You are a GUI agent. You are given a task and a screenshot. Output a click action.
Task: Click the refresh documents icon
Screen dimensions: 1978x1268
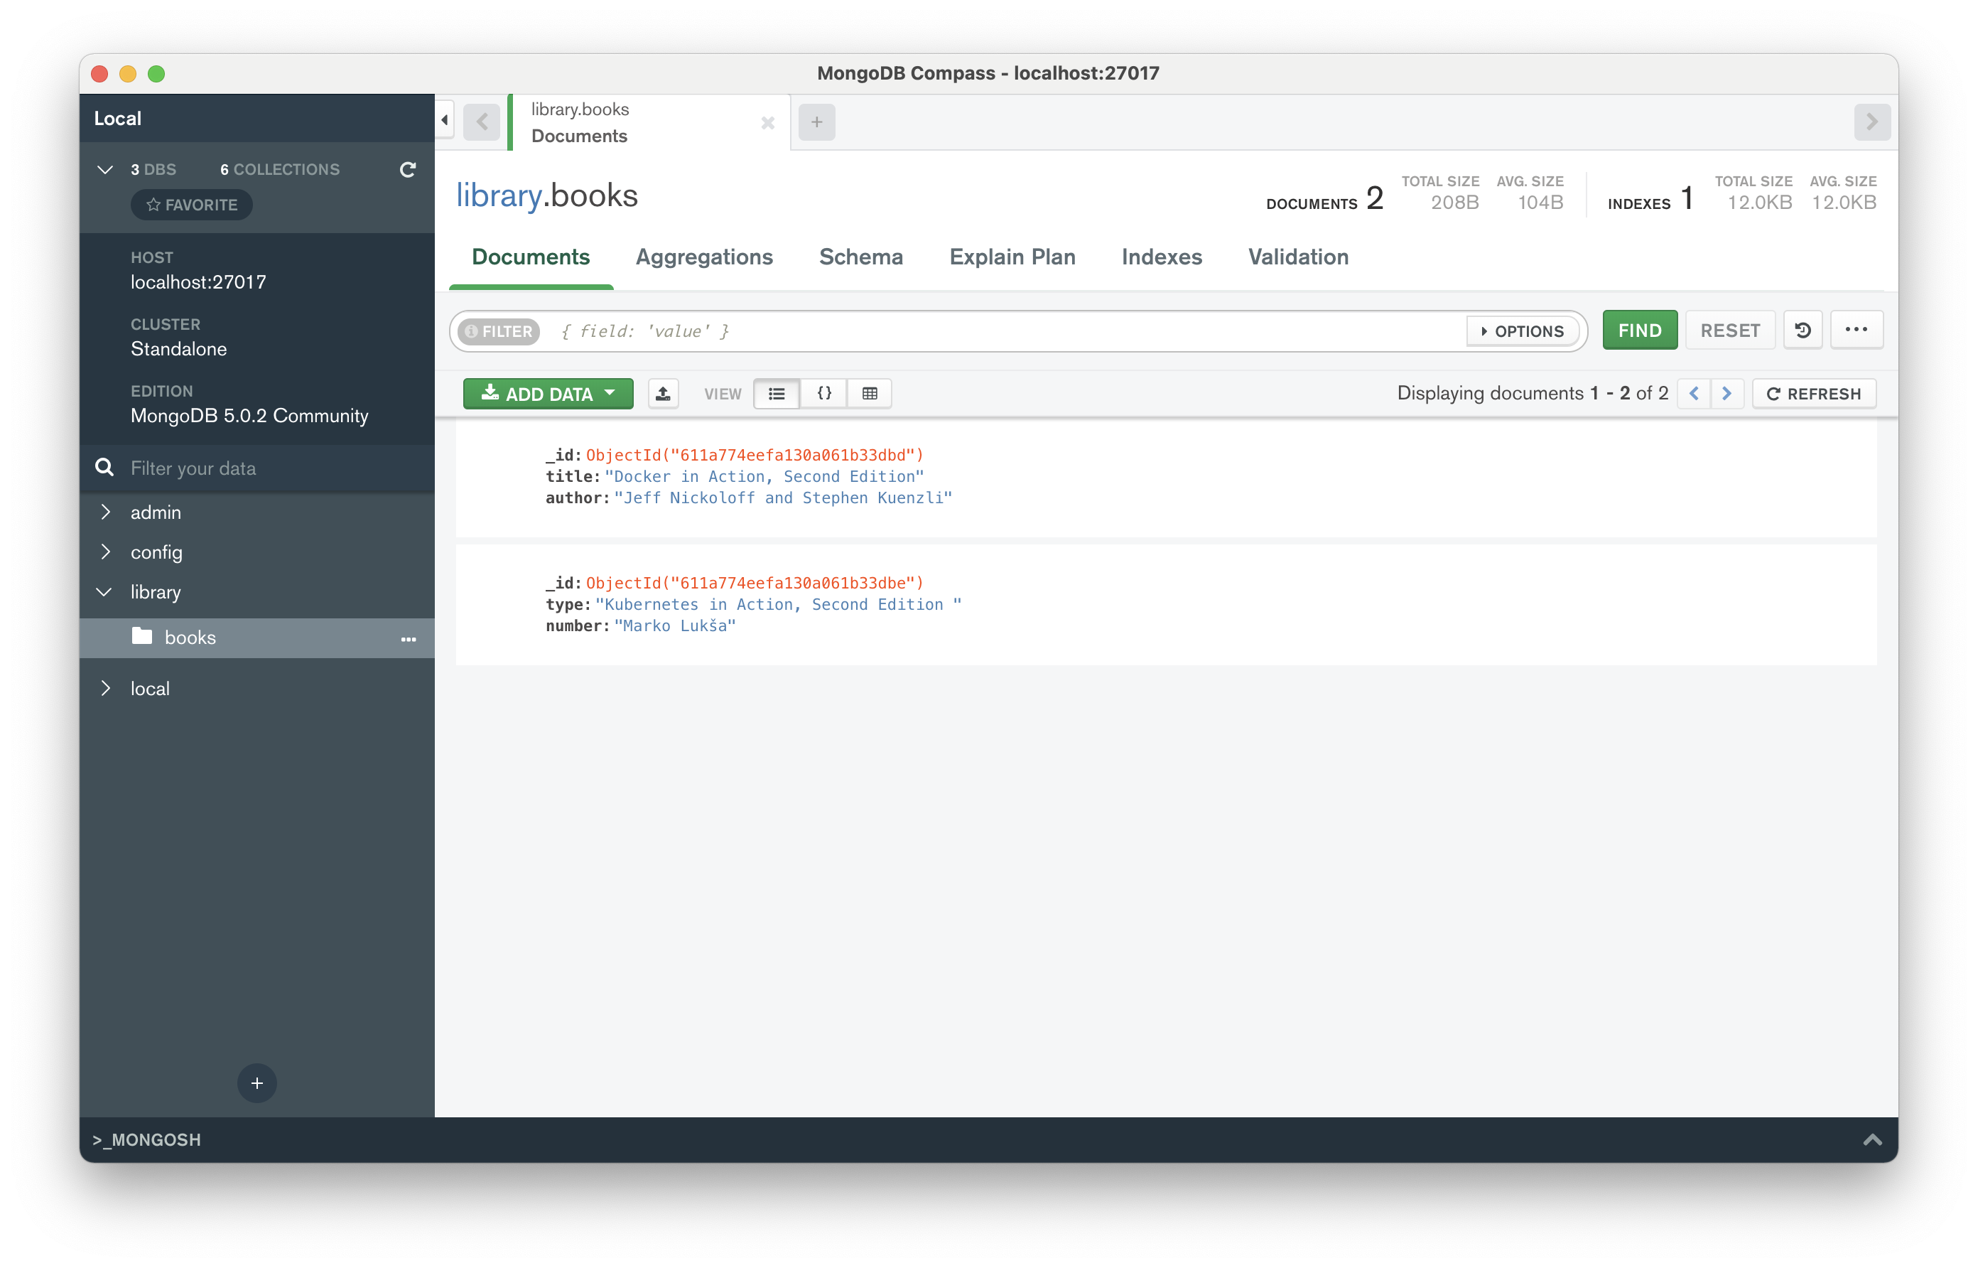coord(1814,392)
